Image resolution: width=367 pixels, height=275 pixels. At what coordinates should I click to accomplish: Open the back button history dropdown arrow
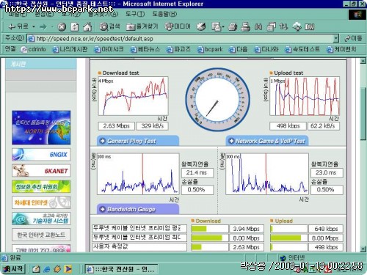point(34,26)
